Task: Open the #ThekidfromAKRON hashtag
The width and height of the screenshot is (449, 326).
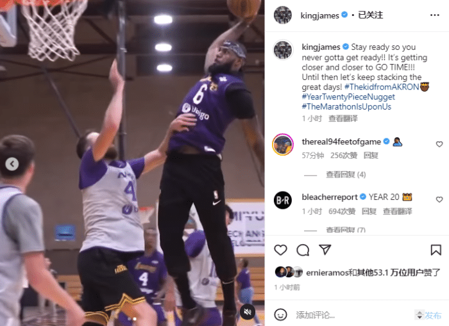Action: click(382, 87)
